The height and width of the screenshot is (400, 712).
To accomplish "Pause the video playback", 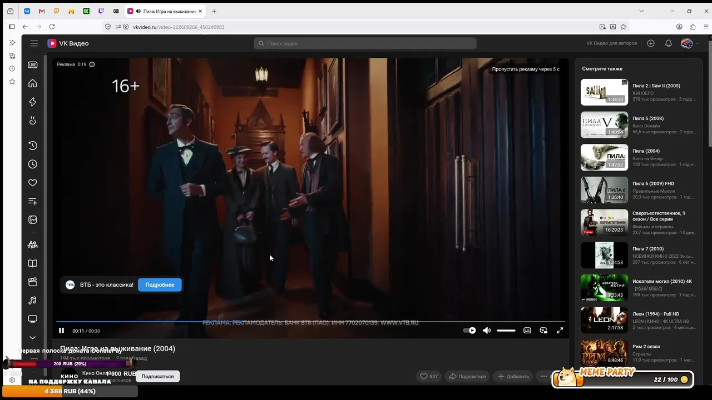I will 62,331.
